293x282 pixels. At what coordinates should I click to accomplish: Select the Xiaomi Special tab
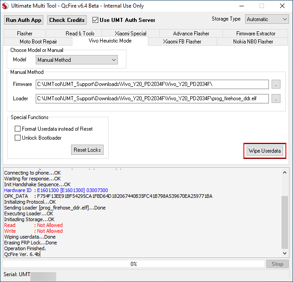click(130, 34)
